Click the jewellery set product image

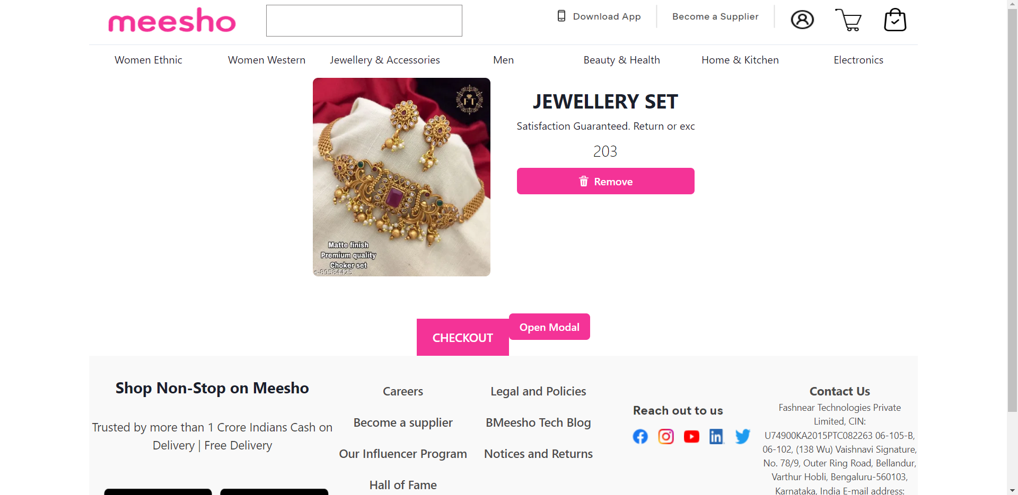pyautogui.click(x=401, y=177)
